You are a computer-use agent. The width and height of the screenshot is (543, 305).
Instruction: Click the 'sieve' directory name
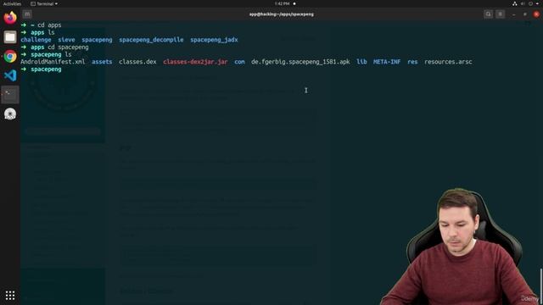click(66, 40)
